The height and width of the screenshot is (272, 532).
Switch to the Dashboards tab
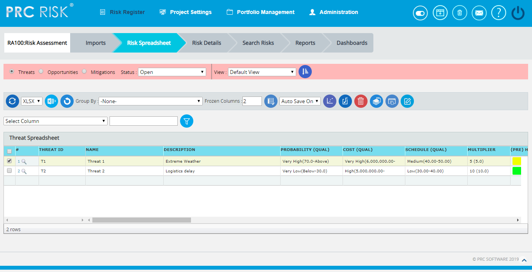click(x=352, y=43)
